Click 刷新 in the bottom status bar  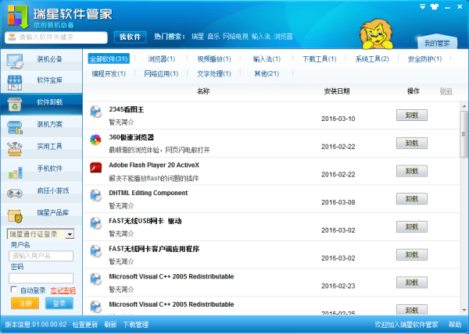110,325
